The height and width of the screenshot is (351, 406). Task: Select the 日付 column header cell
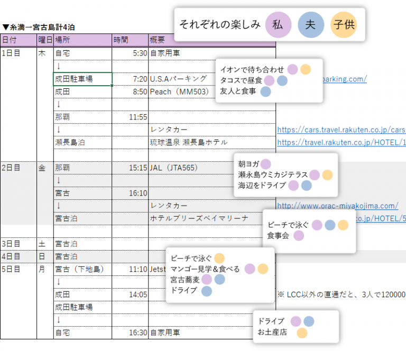[19, 40]
